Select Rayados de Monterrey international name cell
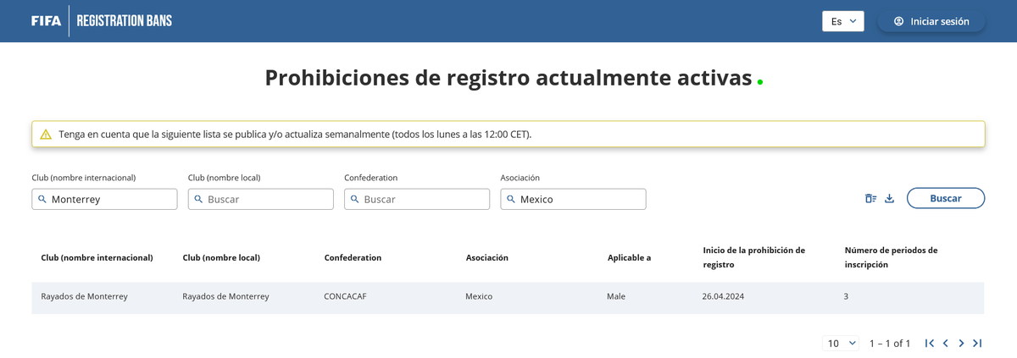Image resolution: width=1017 pixels, height=358 pixels. click(x=85, y=297)
